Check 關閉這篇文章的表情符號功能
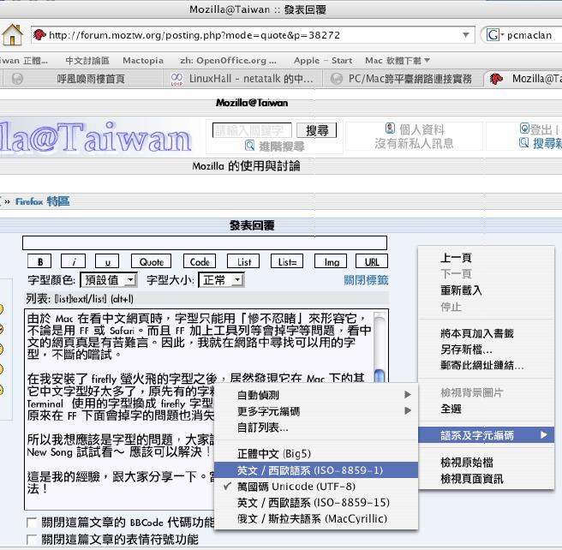This screenshot has width=562, height=550. click(x=32, y=540)
